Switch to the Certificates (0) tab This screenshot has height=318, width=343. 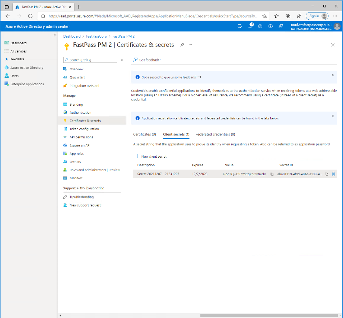click(144, 134)
